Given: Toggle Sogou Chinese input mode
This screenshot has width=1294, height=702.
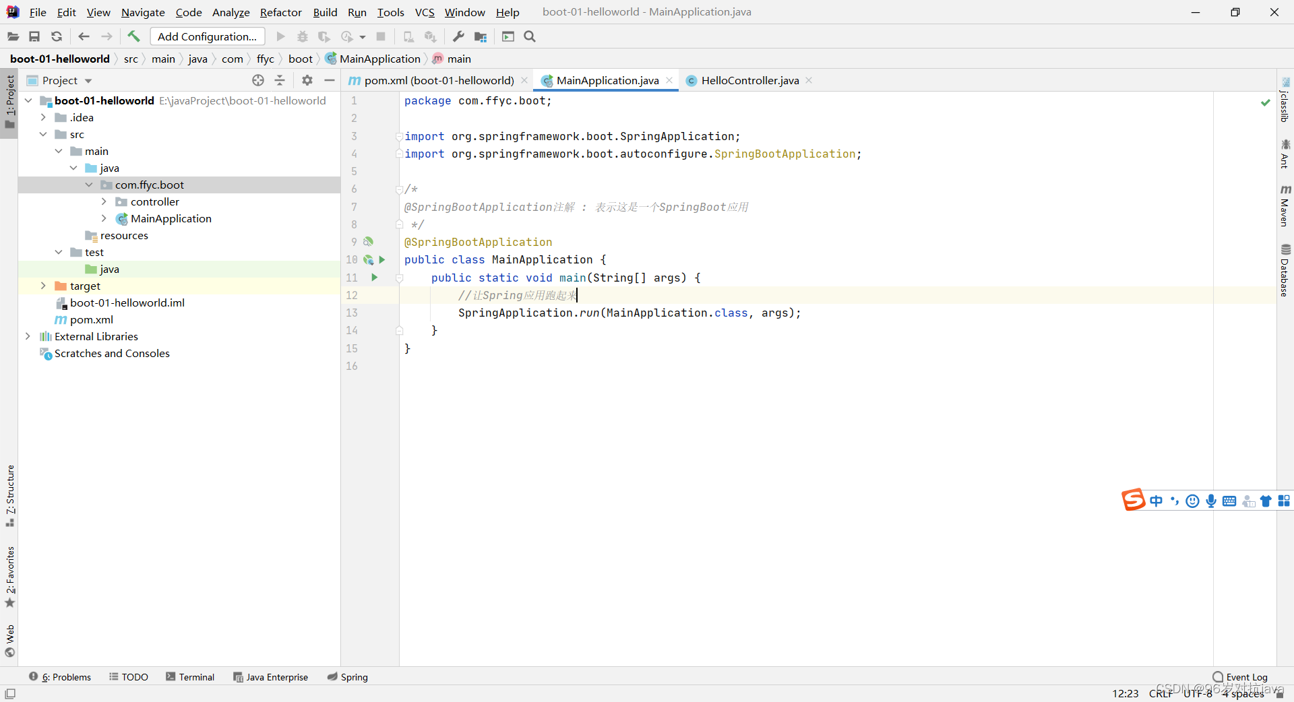Looking at the screenshot, I should tap(1157, 501).
